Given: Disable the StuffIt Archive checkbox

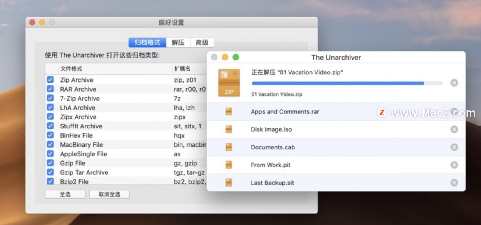Looking at the screenshot, I should 50,126.
